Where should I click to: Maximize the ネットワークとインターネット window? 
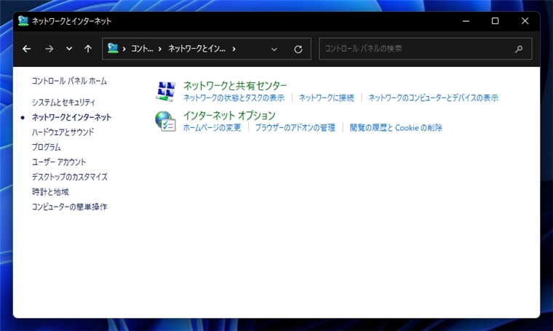click(496, 21)
